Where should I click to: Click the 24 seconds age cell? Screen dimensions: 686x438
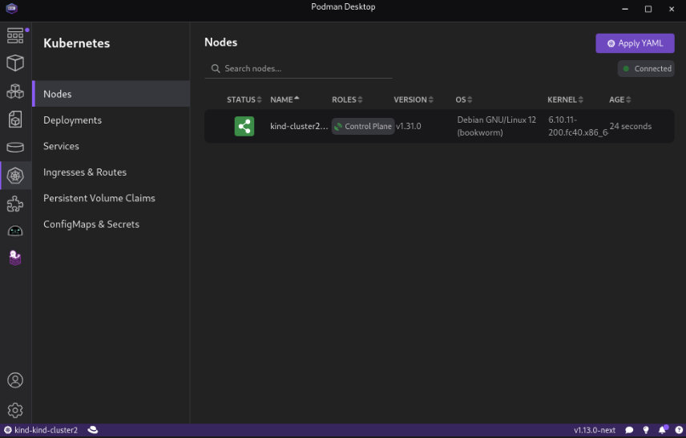631,126
